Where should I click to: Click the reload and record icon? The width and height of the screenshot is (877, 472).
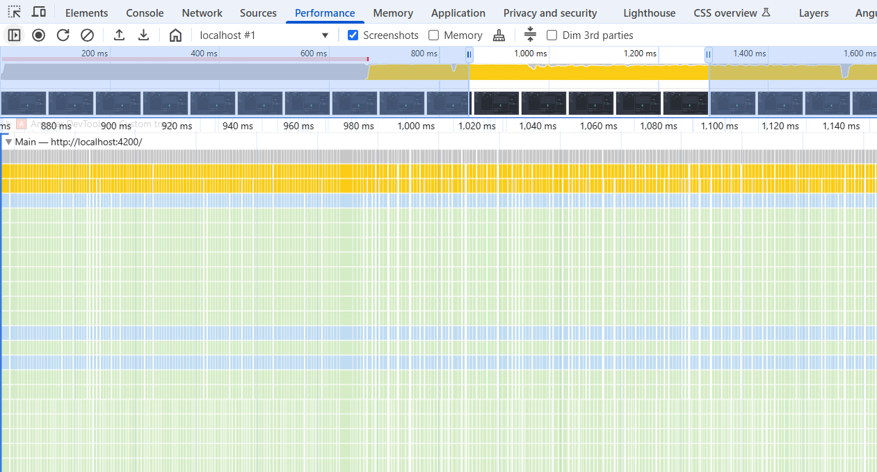pyautogui.click(x=63, y=35)
